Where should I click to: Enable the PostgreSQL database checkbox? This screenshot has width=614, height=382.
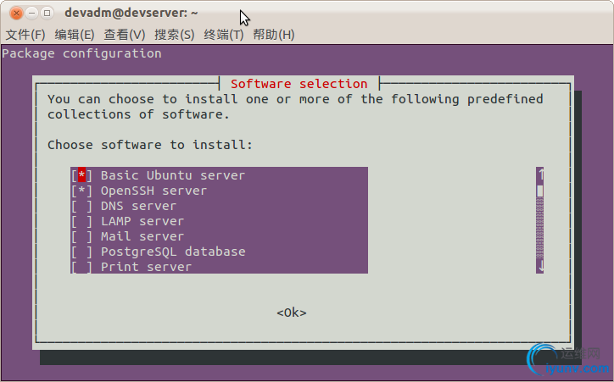pos(81,252)
